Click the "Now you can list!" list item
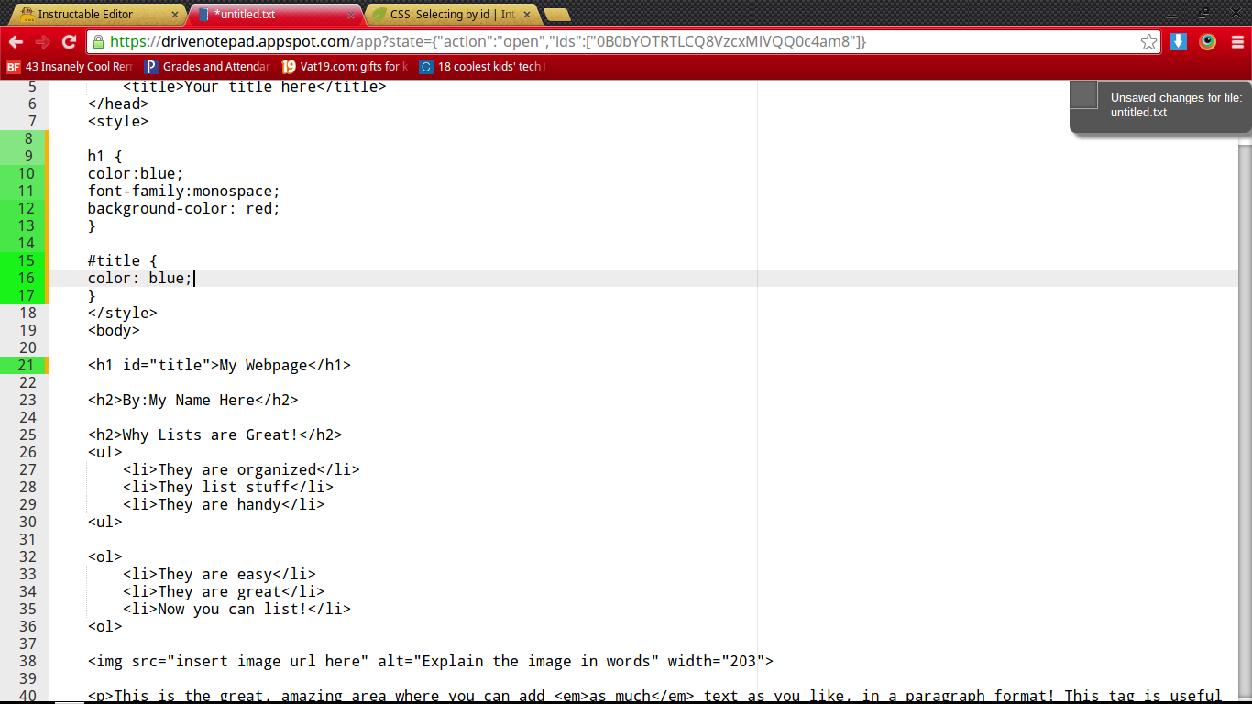This screenshot has height=704, width=1252. click(237, 610)
